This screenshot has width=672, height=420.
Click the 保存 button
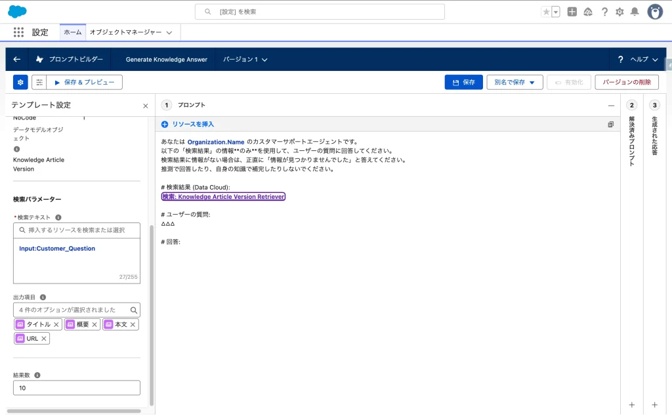[463, 82]
